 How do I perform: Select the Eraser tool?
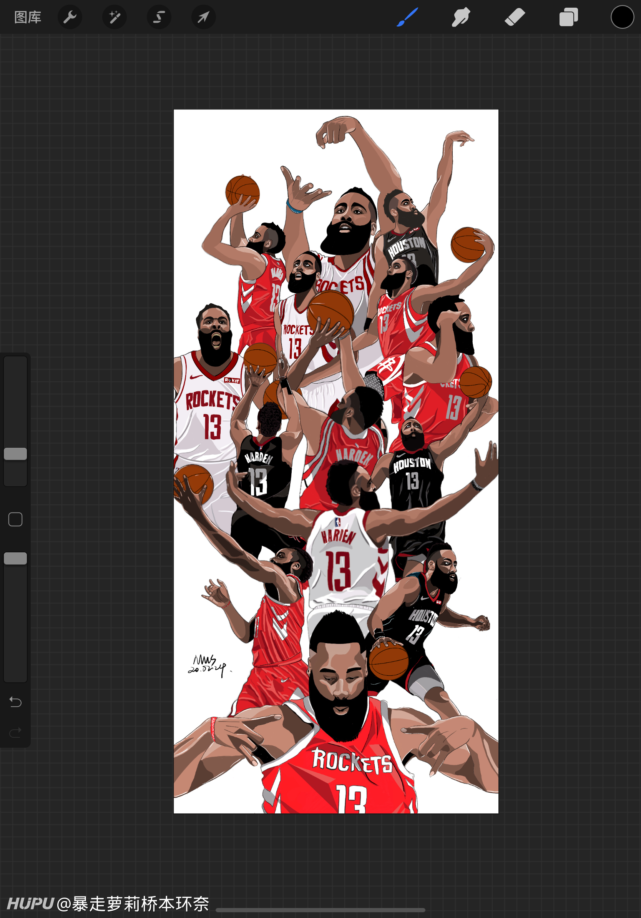click(515, 17)
